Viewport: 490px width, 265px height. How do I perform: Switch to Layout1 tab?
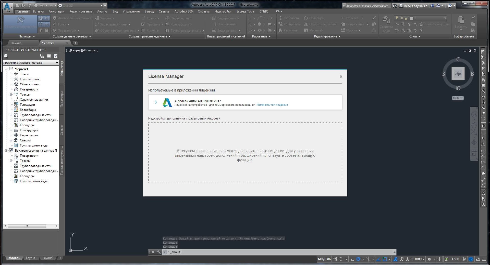tap(31, 258)
